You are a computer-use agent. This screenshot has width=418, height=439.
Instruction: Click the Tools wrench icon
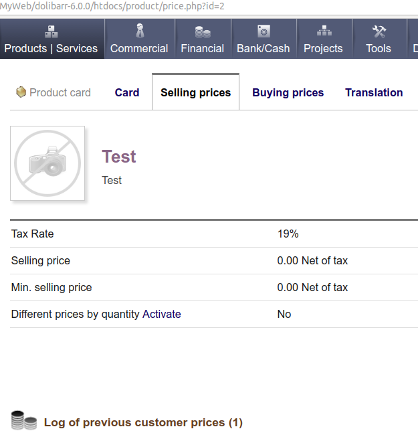pyautogui.click(x=379, y=31)
